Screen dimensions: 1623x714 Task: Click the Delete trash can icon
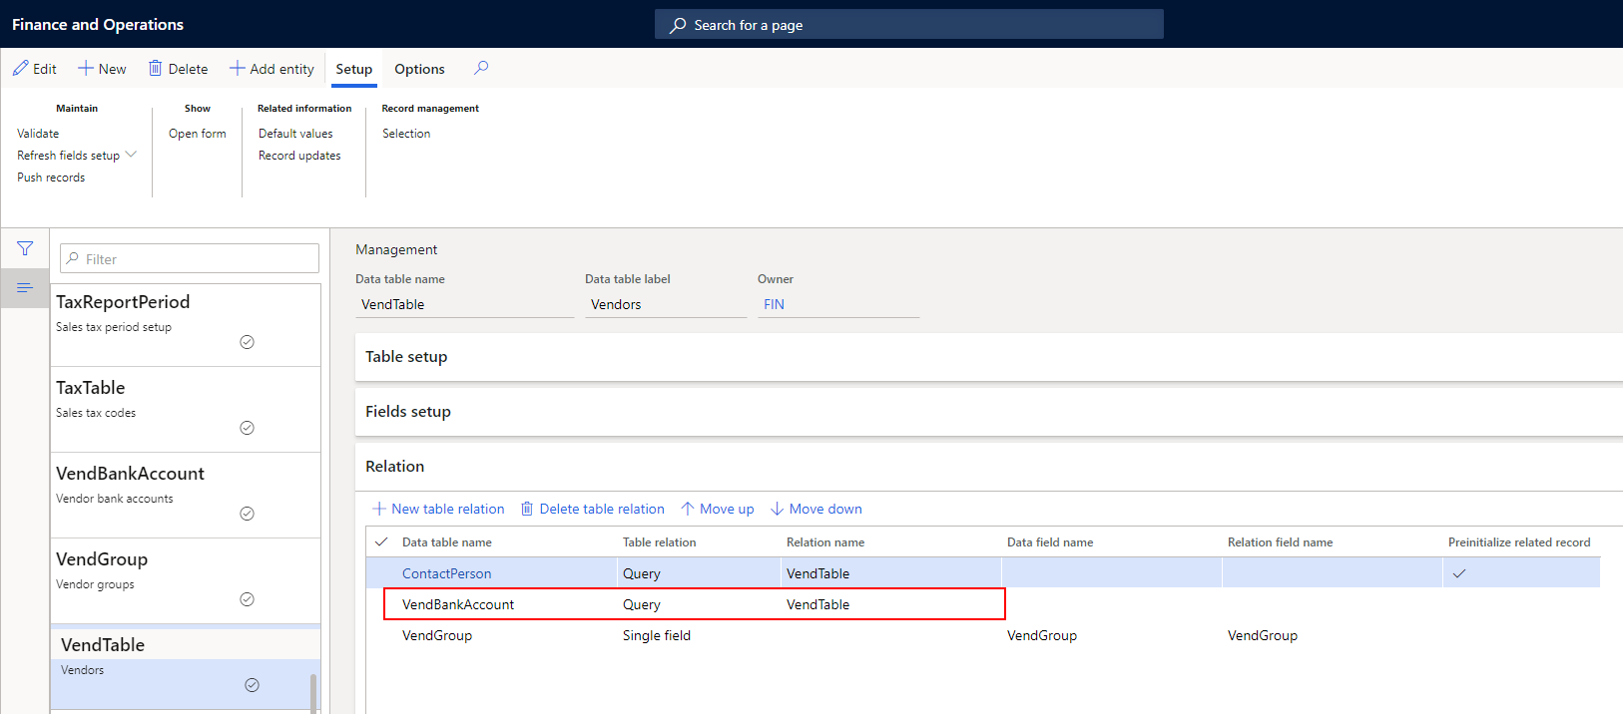(156, 69)
